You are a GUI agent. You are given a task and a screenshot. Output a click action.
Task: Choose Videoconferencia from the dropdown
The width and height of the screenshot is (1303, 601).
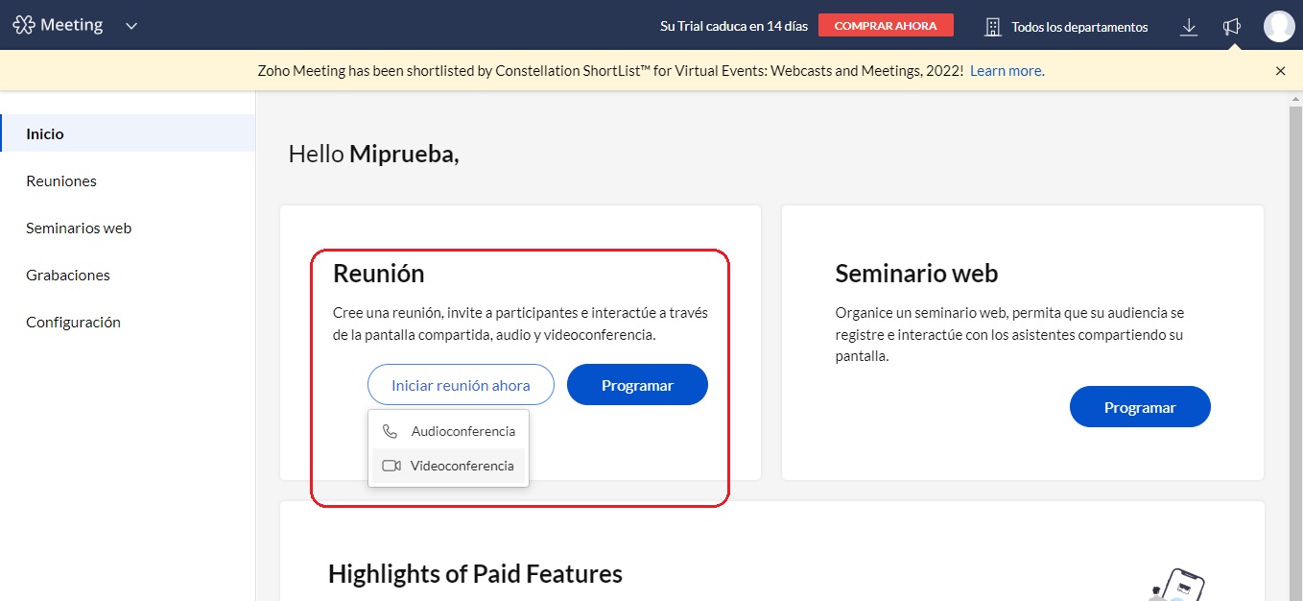[x=448, y=466]
